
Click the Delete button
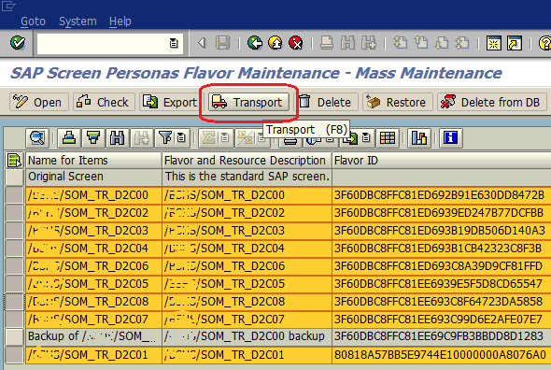(327, 103)
